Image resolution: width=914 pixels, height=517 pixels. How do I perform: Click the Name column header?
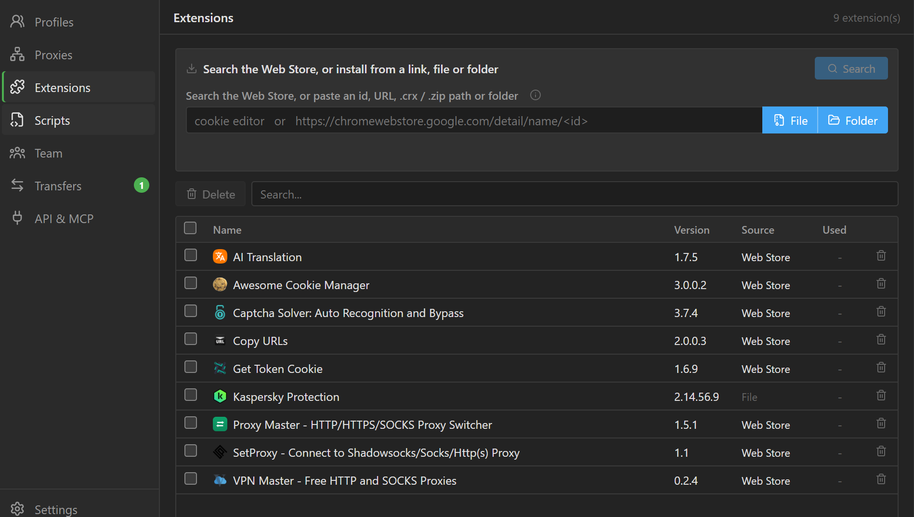pos(227,230)
